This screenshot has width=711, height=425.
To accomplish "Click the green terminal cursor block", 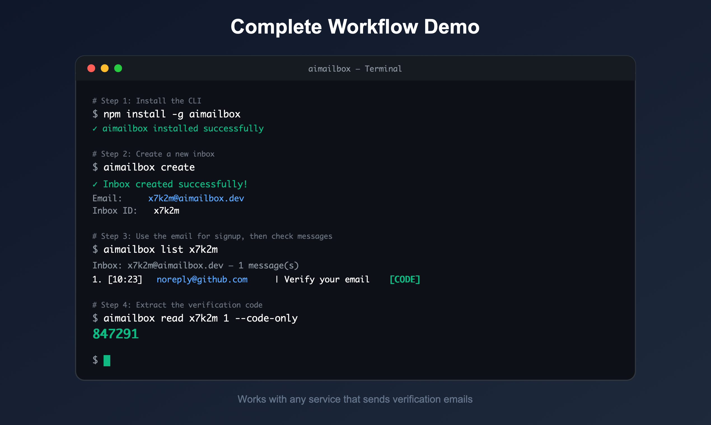I will tap(107, 360).
